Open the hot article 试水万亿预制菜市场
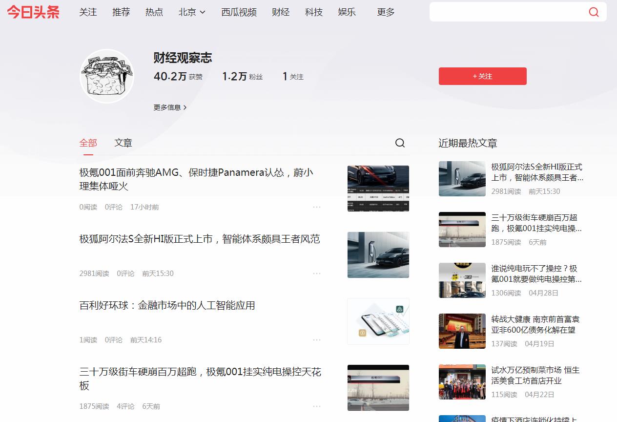 535,376
